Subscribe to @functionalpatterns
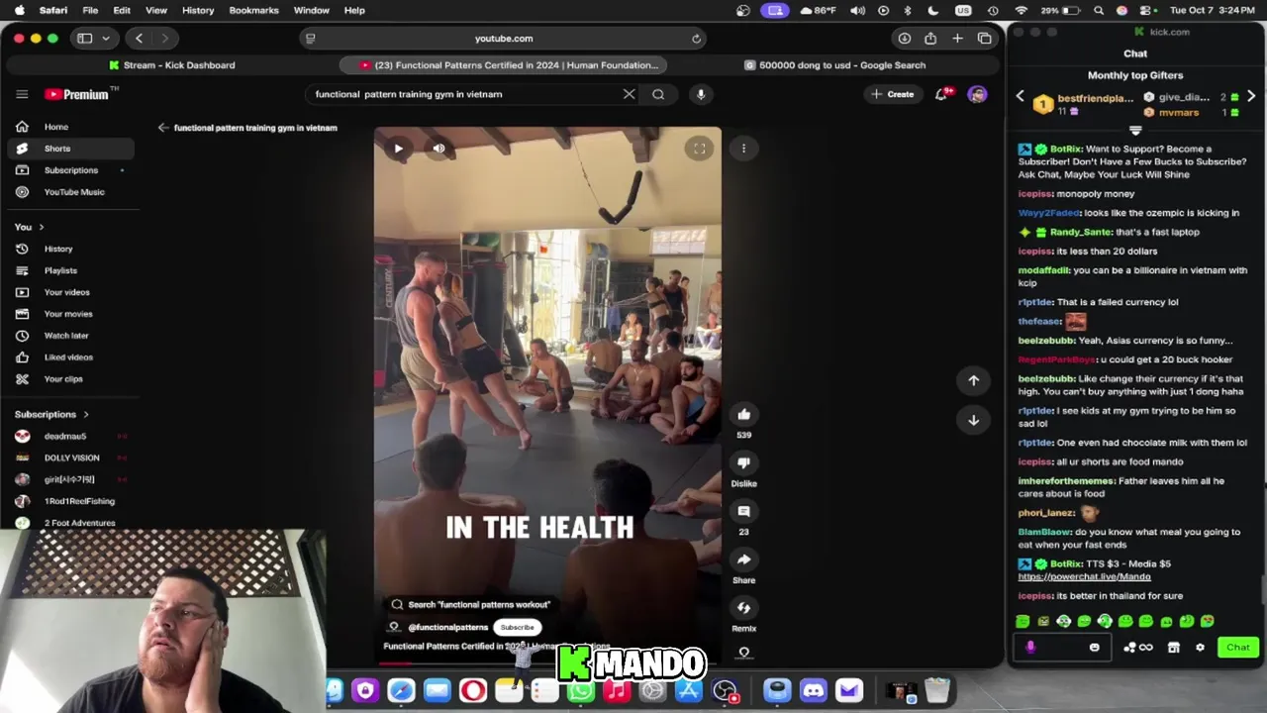This screenshot has width=1267, height=713. [x=517, y=627]
